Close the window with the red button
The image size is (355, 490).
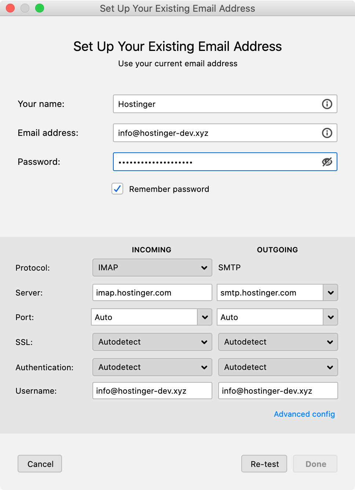(10, 8)
